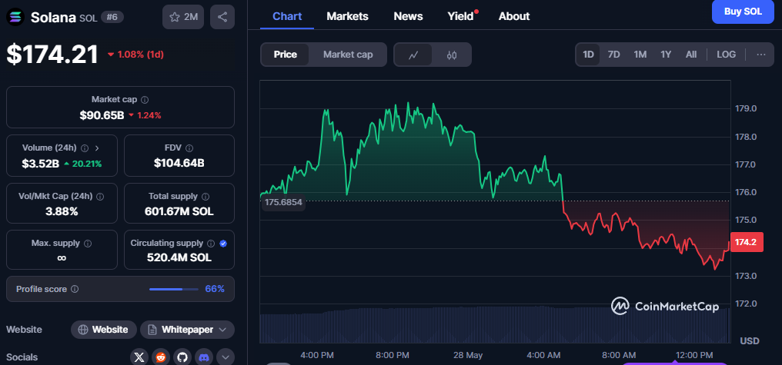Click the 1.24% market cap change
The width and height of the screenshot is (782, 365).
(x=149, y=115)
